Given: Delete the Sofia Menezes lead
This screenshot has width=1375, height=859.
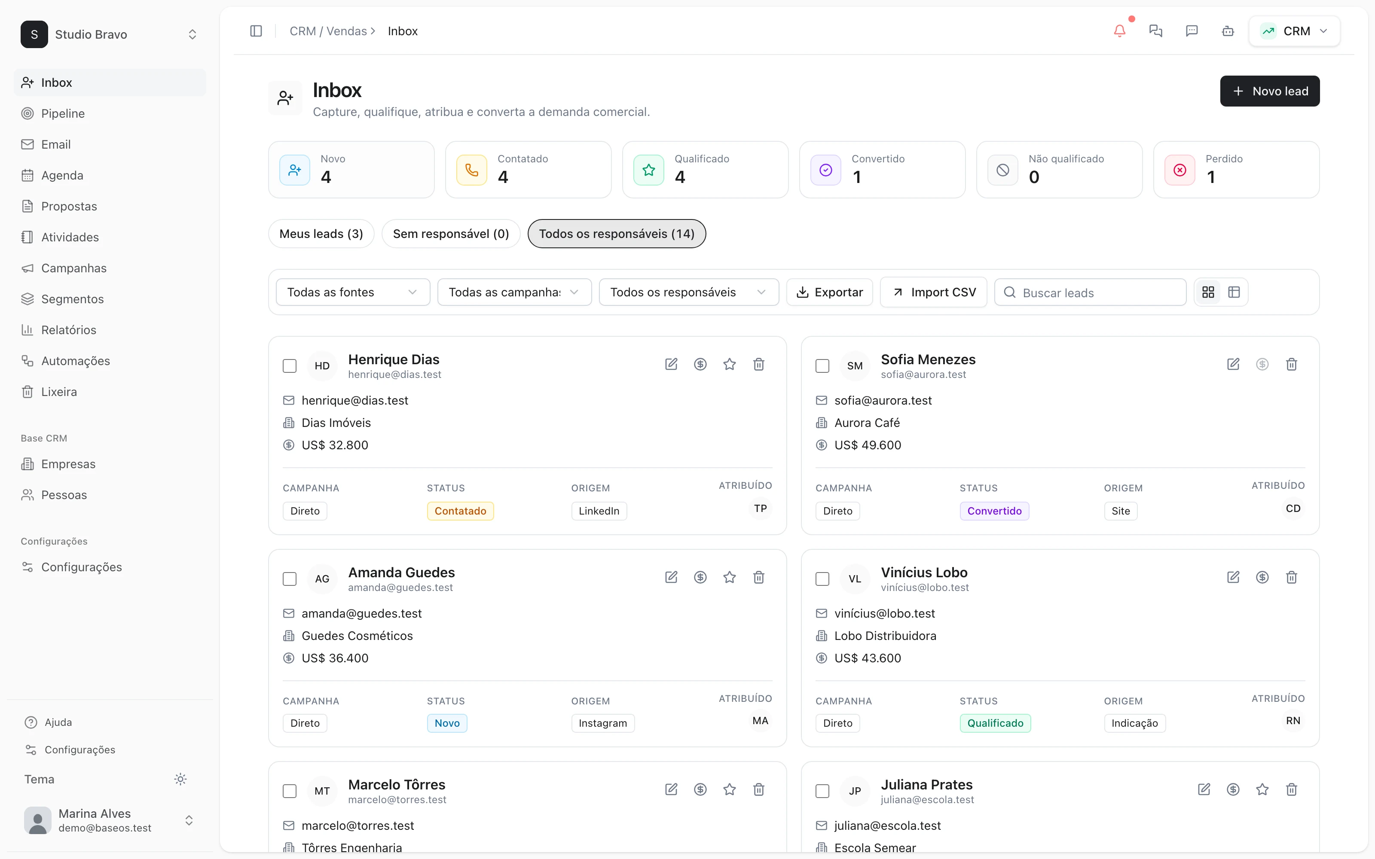Looking at the screenshot, I should point(1292,364).
